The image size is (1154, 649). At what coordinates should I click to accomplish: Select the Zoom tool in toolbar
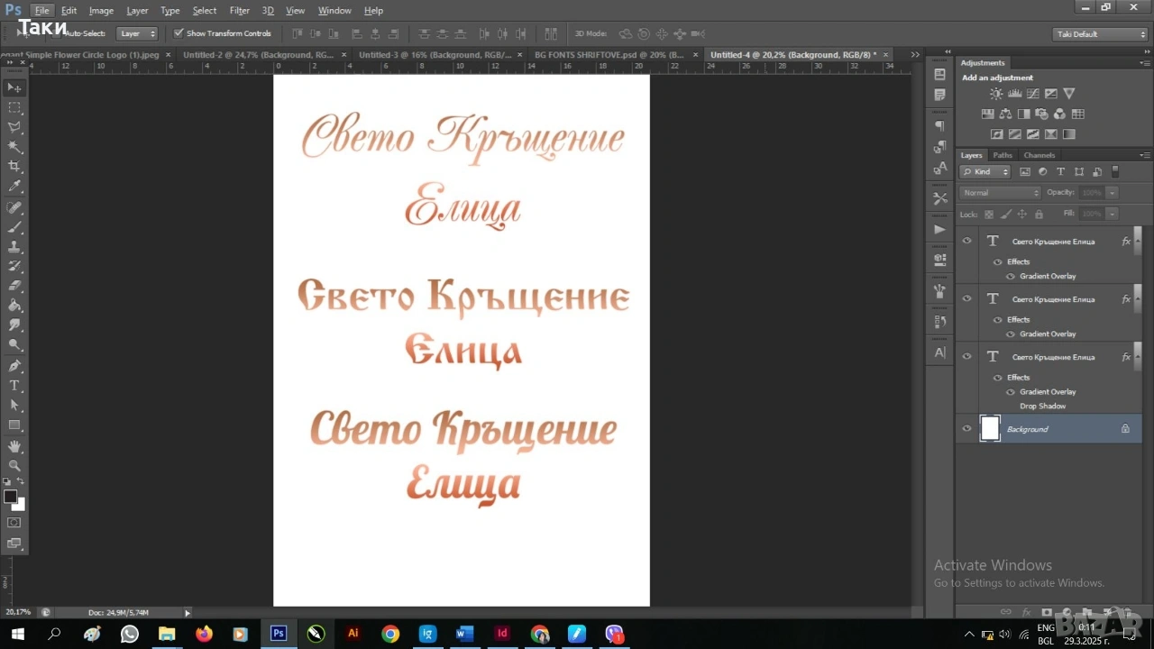[x=14, y=466]
